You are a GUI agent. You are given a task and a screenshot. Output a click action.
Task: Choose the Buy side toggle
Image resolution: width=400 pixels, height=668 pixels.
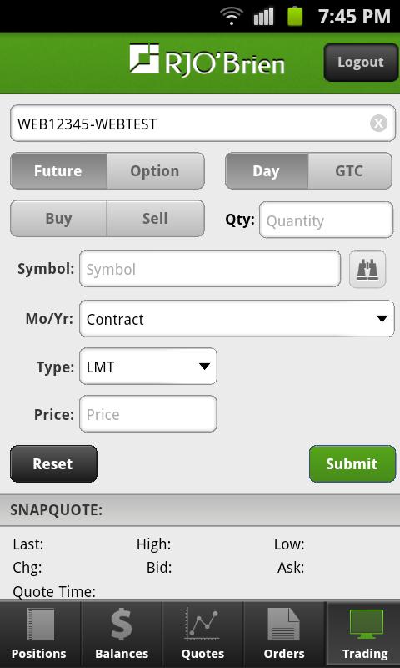click(58, 219)
